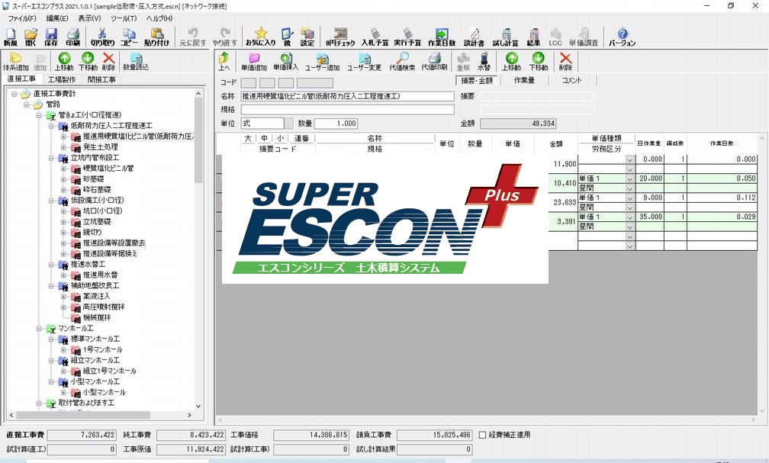769x463 pixels.
Task: Open 単価1 dropdown in the 10,410 row
Action: (630, 178)
